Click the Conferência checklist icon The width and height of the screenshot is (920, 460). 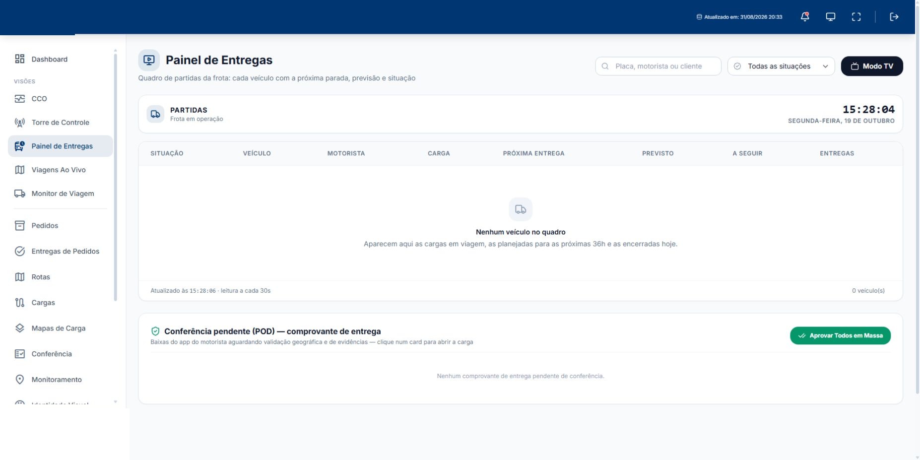click(20, 354)
